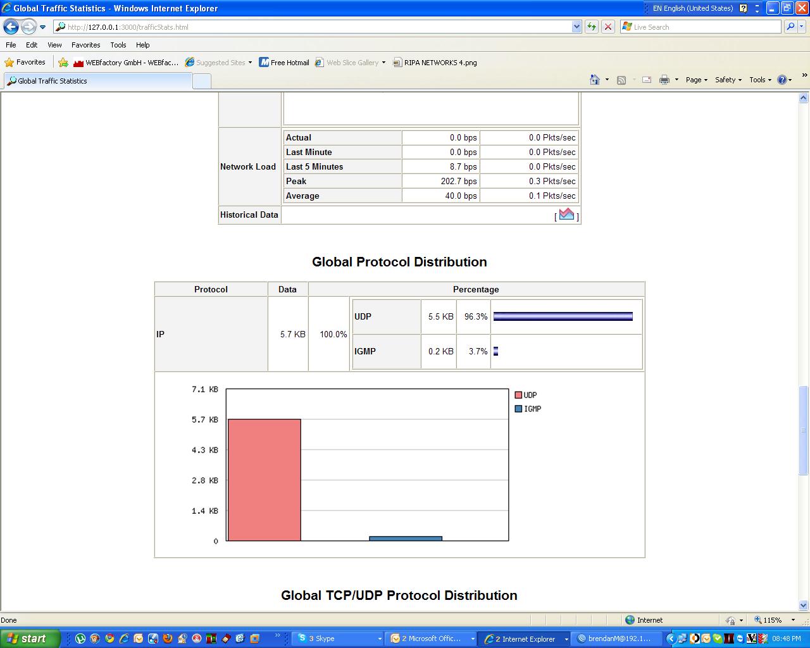Go back with the browser Back button

(x=11, y=27)
